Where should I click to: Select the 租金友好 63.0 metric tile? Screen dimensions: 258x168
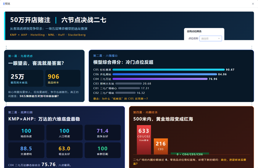[x=64, y=150]
